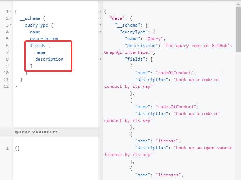
Task: Click the "licenses" name value in the result
Action: tap(168, 175)
